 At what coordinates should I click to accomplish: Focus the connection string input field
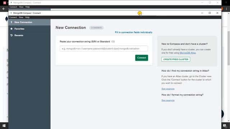(104, 49)
